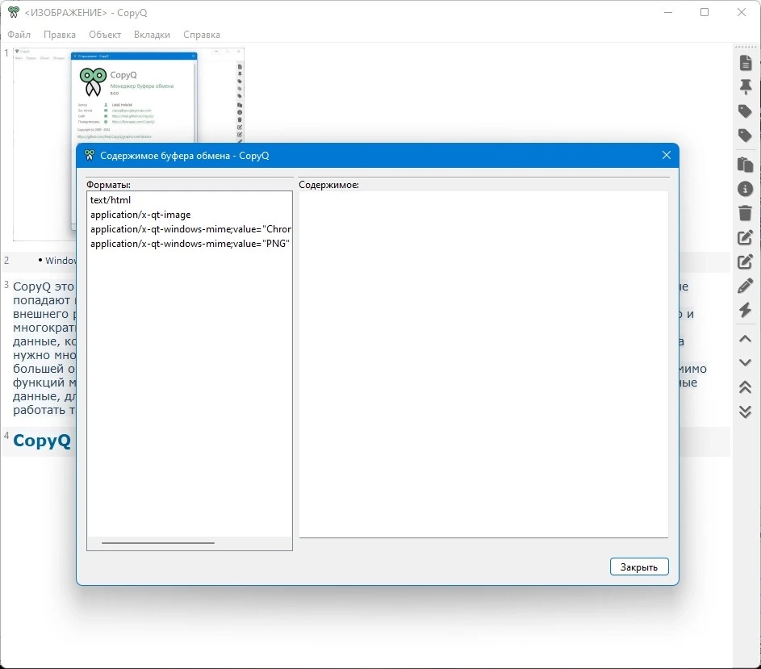Click the new item document icon
This screenshot has height=669, width=761.
click(x=746, y=63)
